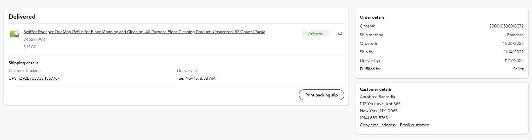
Task: Click the green Delivered status badge
Action: click(315, 33)
